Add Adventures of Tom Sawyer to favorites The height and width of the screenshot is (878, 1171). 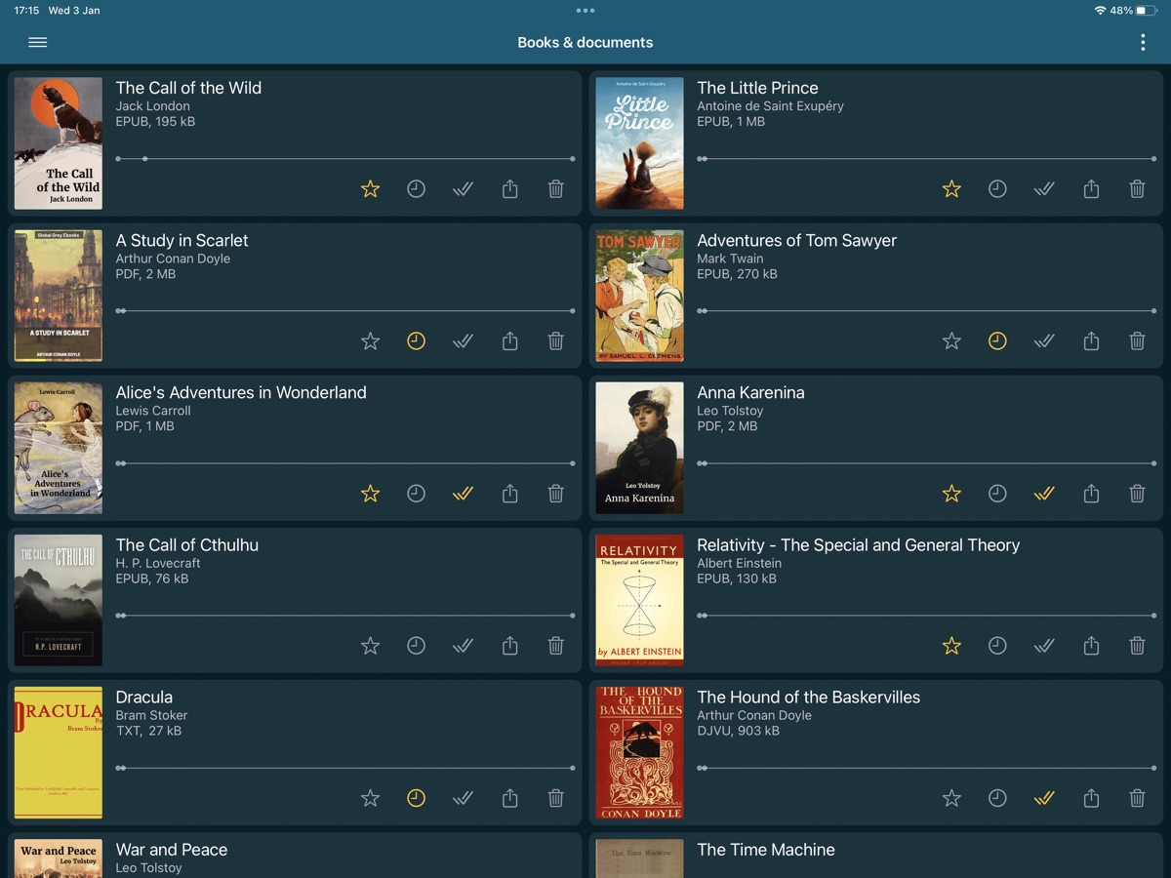click(951, 341)
